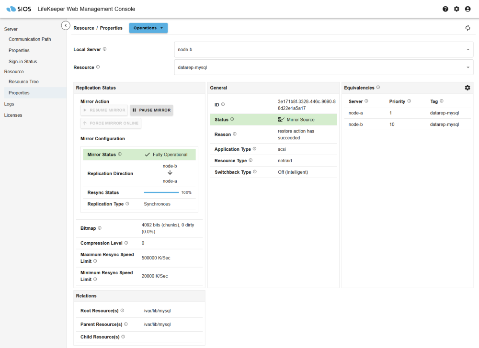Click the Resource breadcrumb link
Image resolution: width=479 pixels, height=348 pixels.
click(84, 28)
